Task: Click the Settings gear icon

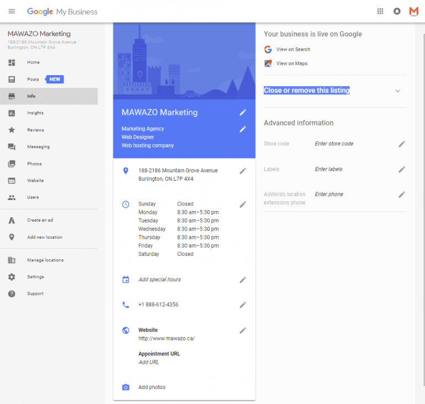Action: click(12, 277)
